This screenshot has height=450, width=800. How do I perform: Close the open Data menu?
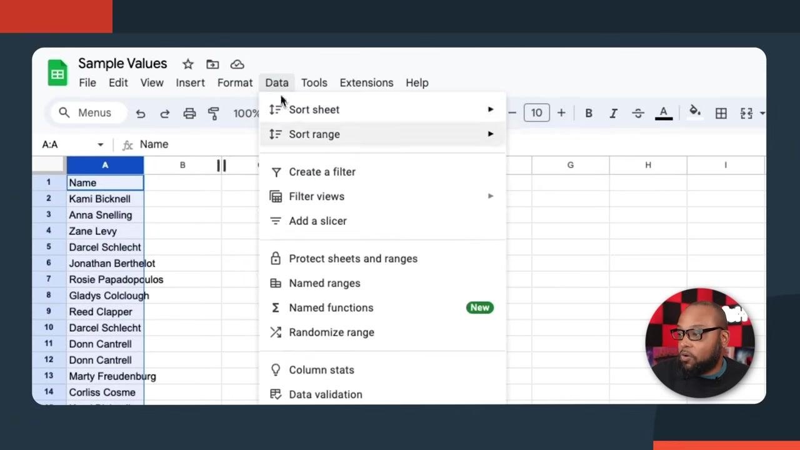(277, 82)
